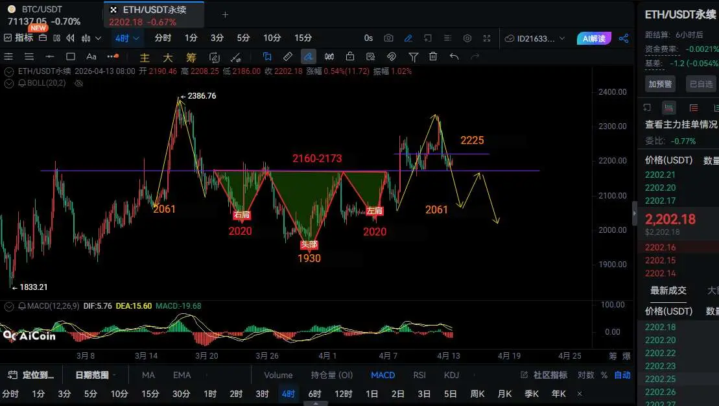
Task: Toggle % percentage scale
Action: click(604, 376)
